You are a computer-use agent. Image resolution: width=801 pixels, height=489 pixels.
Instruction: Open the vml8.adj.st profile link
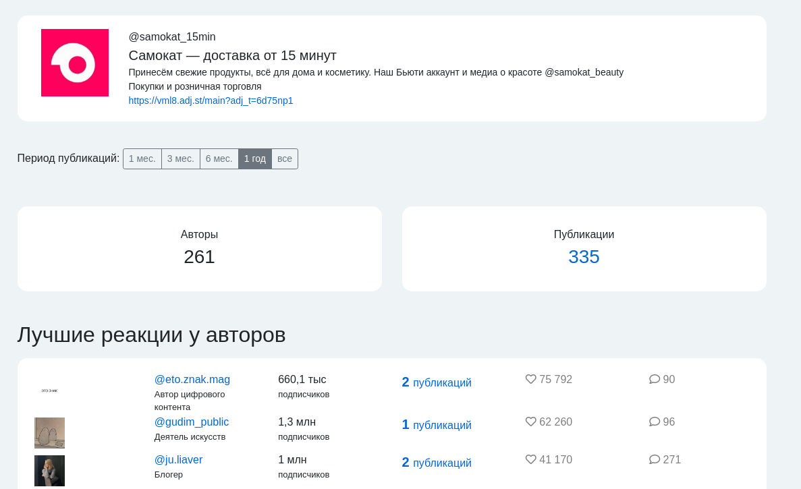point(211,100)
